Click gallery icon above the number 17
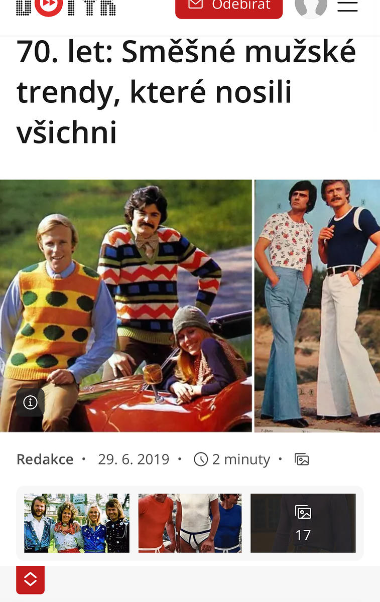380x602 pixels. [303, 512]
